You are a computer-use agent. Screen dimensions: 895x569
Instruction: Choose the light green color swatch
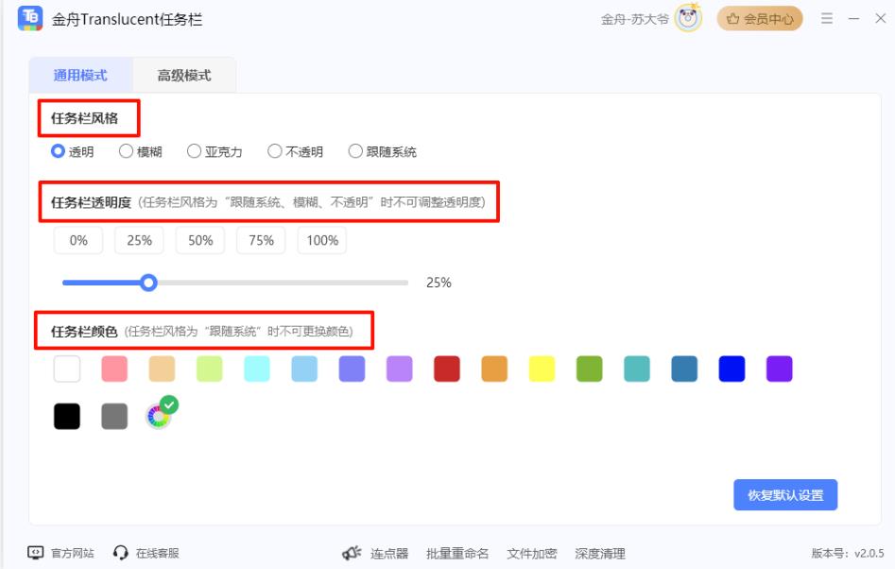click(210, 369)
